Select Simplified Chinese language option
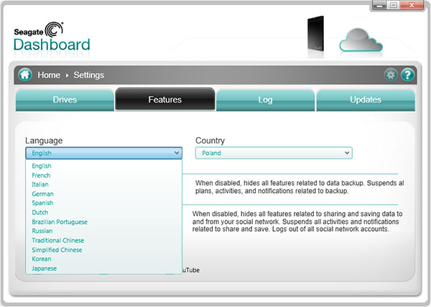 pyautogui.click(x=104, y=250)
